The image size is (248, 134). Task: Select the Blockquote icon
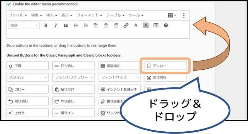66,26
